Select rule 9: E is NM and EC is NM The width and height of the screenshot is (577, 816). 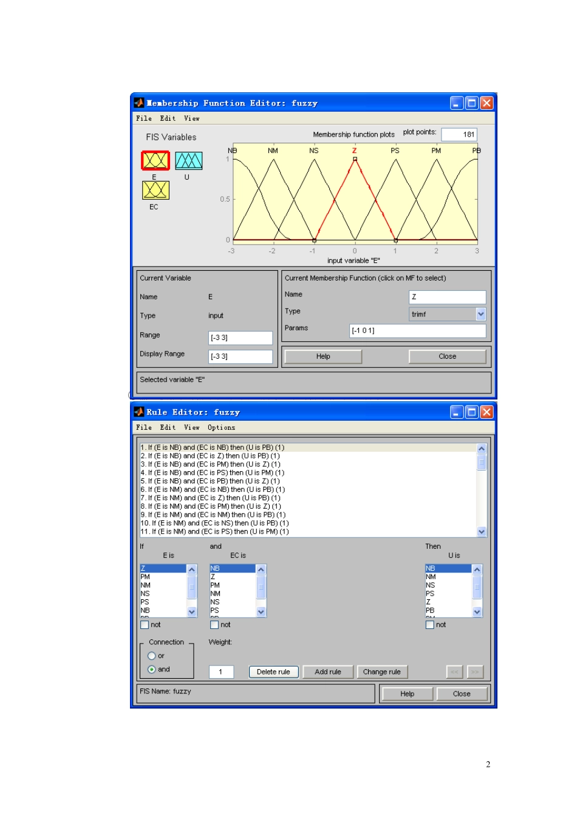coord(309,515)
